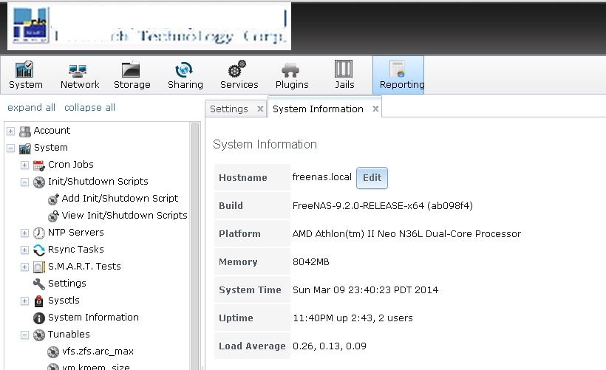Click the AMD Athlon platform value

(x=406, y=234)
